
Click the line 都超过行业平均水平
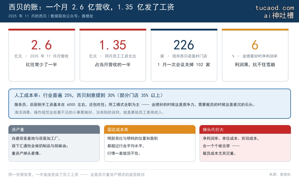click(x=126, y=146)
